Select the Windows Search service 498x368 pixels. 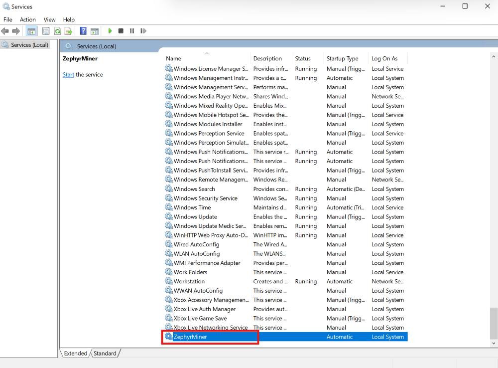point(285,189)
